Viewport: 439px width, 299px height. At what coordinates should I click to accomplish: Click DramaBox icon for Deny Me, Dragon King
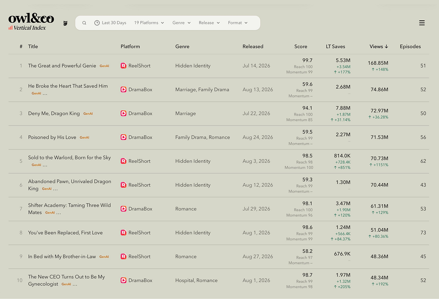click(123, 113)
